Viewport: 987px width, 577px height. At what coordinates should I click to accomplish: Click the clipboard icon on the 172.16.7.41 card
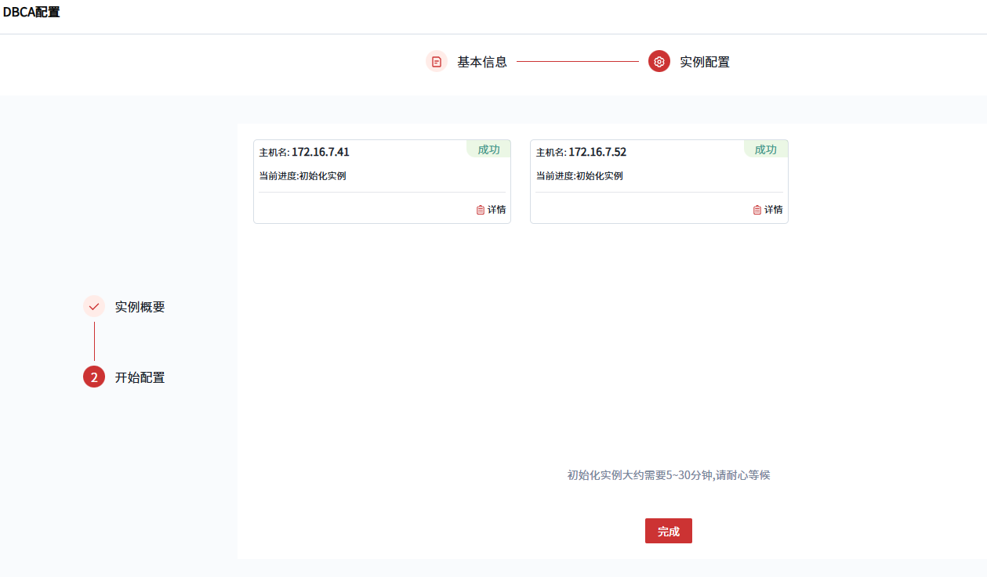coord(481,210)
